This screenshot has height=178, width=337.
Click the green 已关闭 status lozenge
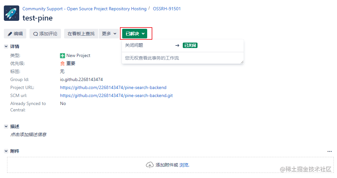[x=190, y=45]
